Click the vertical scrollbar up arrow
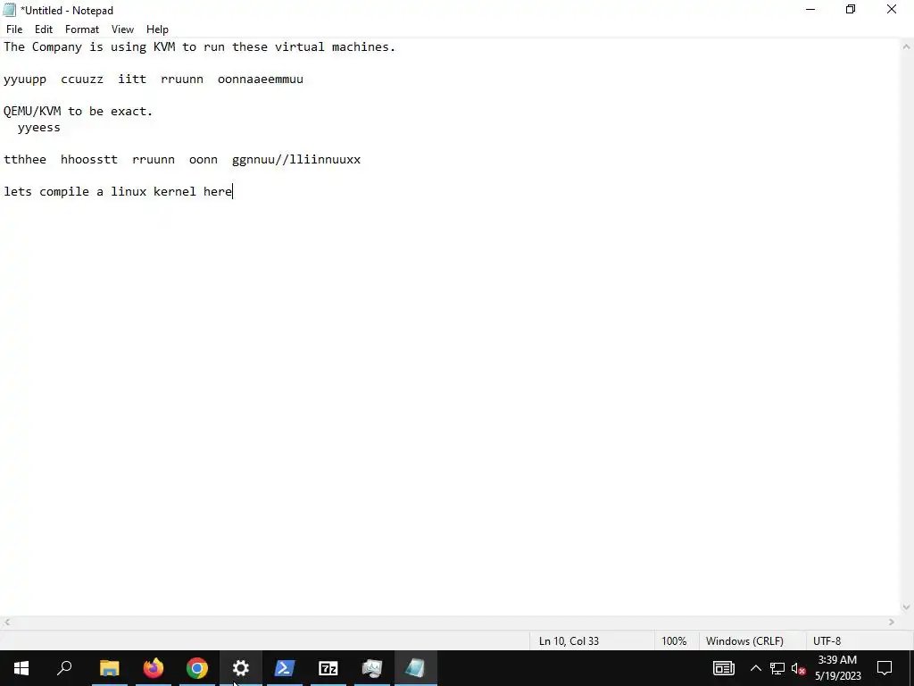The width and height of the screenshot is (914, 686). tap(907, 46)
